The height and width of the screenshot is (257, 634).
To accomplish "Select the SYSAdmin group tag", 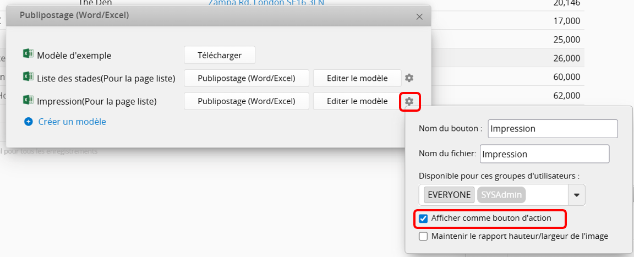I will [x=501, y=195].
